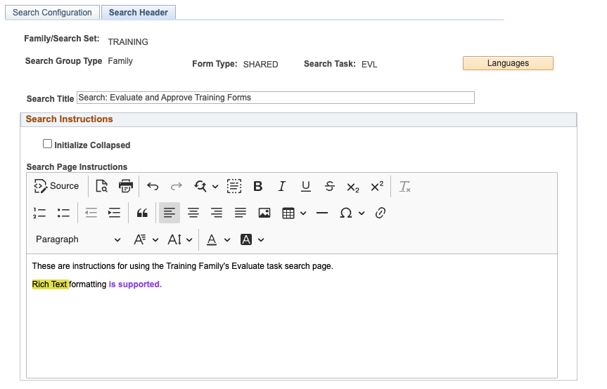Insert a bulleted list
607x389 pixels.
point(63,213)
